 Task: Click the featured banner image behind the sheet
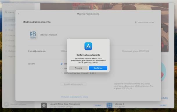[104, 6]
